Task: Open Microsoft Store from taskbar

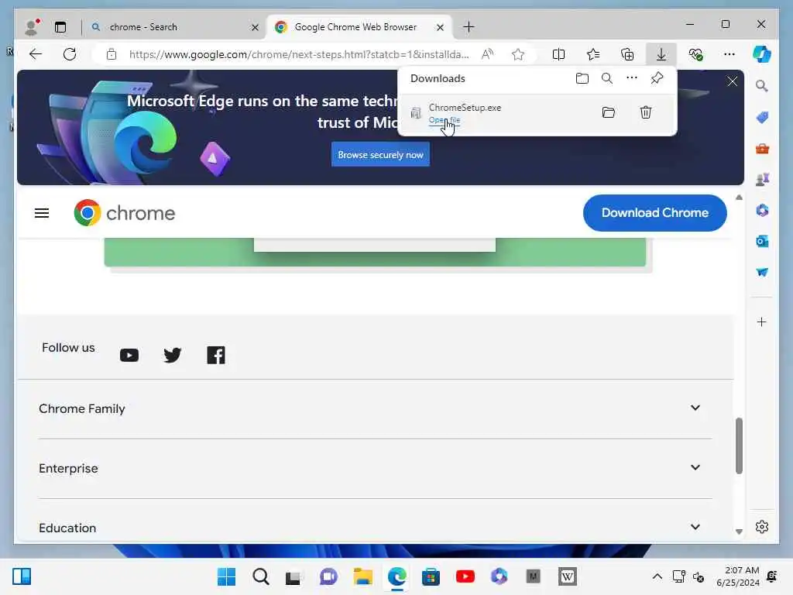Action: (x=431, y=576)
